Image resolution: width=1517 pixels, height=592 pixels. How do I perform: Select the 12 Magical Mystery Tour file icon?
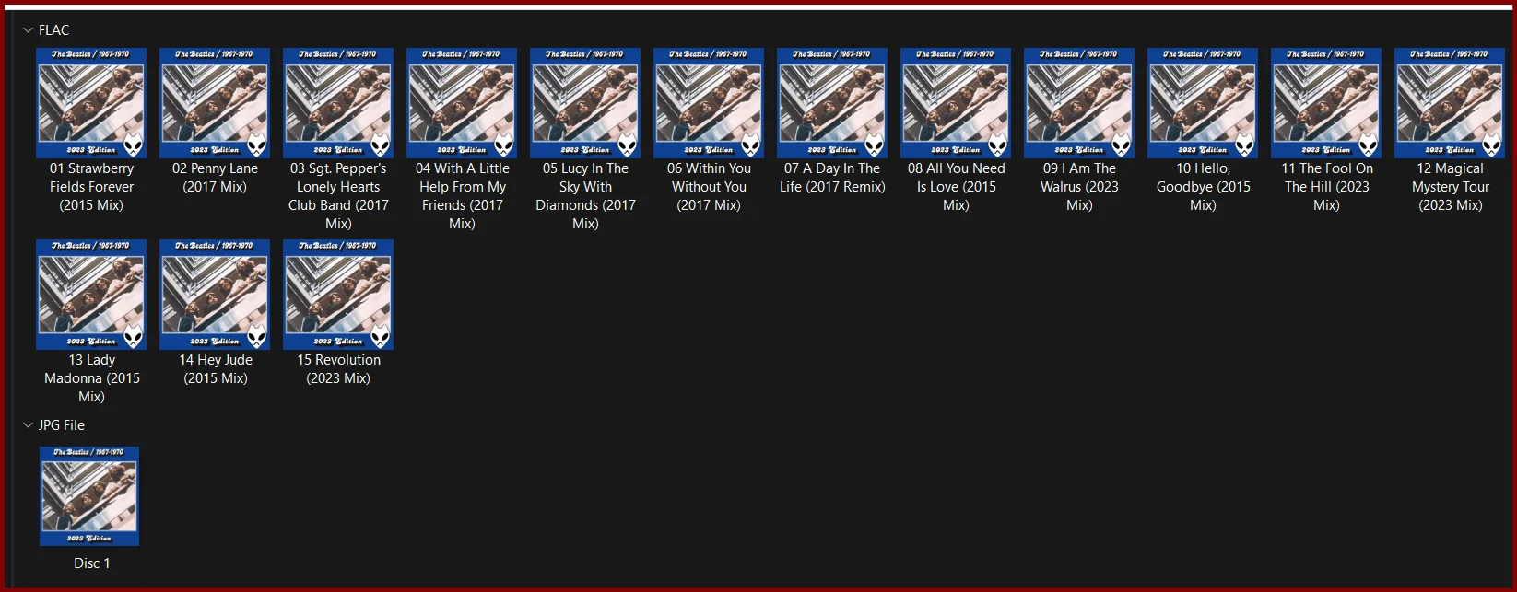(1450, 103)
